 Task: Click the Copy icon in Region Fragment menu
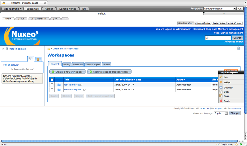tap(221, 91)
